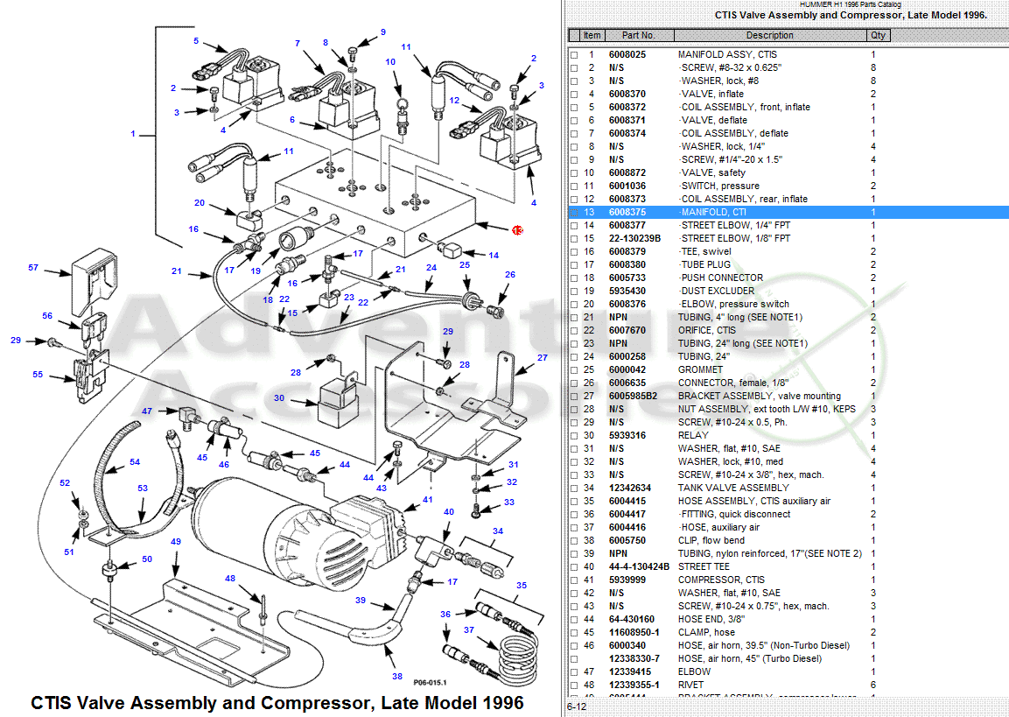Select HOSE, air horn, 39.5" description

click(x=764, y=645)
